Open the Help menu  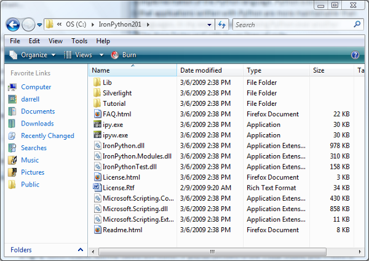(x=103, y=41)
